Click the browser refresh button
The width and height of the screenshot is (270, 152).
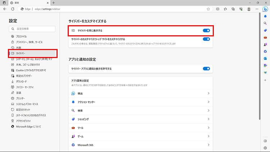click(x=13, y=9)
